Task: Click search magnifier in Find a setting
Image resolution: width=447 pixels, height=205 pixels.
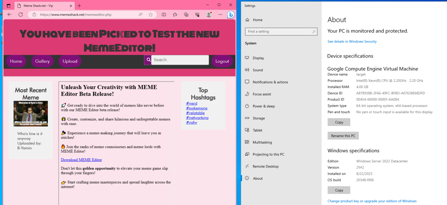Action: (x=314, y=32)
